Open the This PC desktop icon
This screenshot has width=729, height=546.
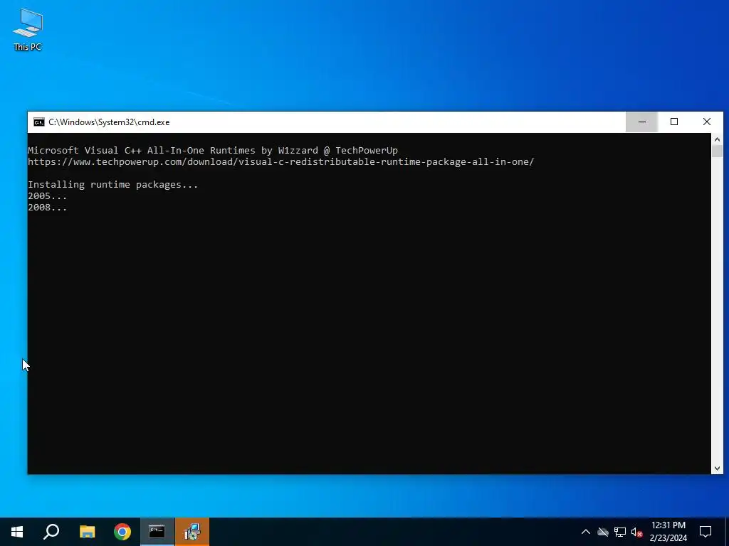(28, 30)
